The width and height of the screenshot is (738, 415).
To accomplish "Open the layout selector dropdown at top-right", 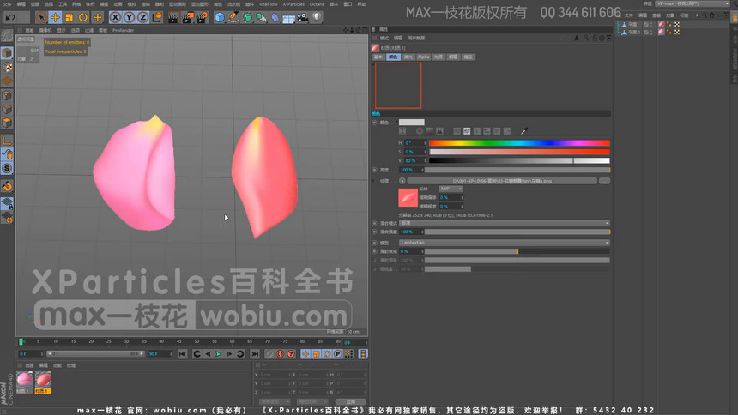I will point(693,3).
